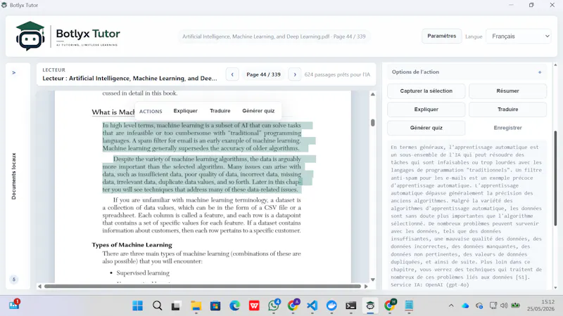563x316 pixels.
Task: Click the Types of Machine Learning heading
Action: [132, 245]
